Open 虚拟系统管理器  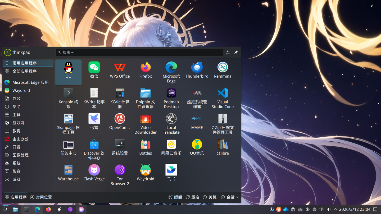pyautogui.click(x=197, y=98)
